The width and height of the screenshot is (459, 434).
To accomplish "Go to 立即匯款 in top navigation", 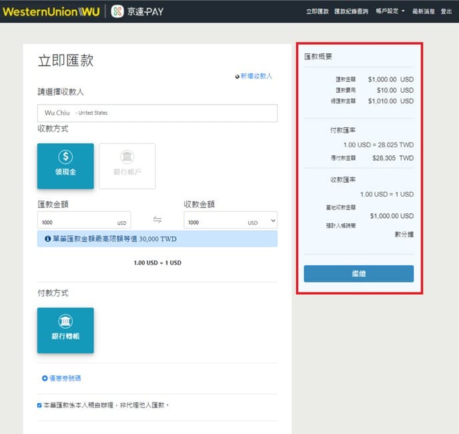I will (x=318, y=11).
